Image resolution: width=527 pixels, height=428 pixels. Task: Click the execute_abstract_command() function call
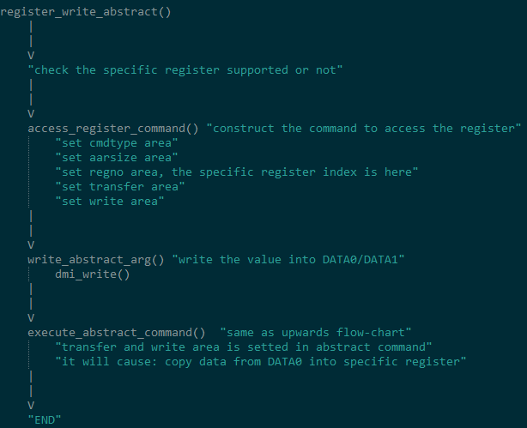[x=116, y=332]
